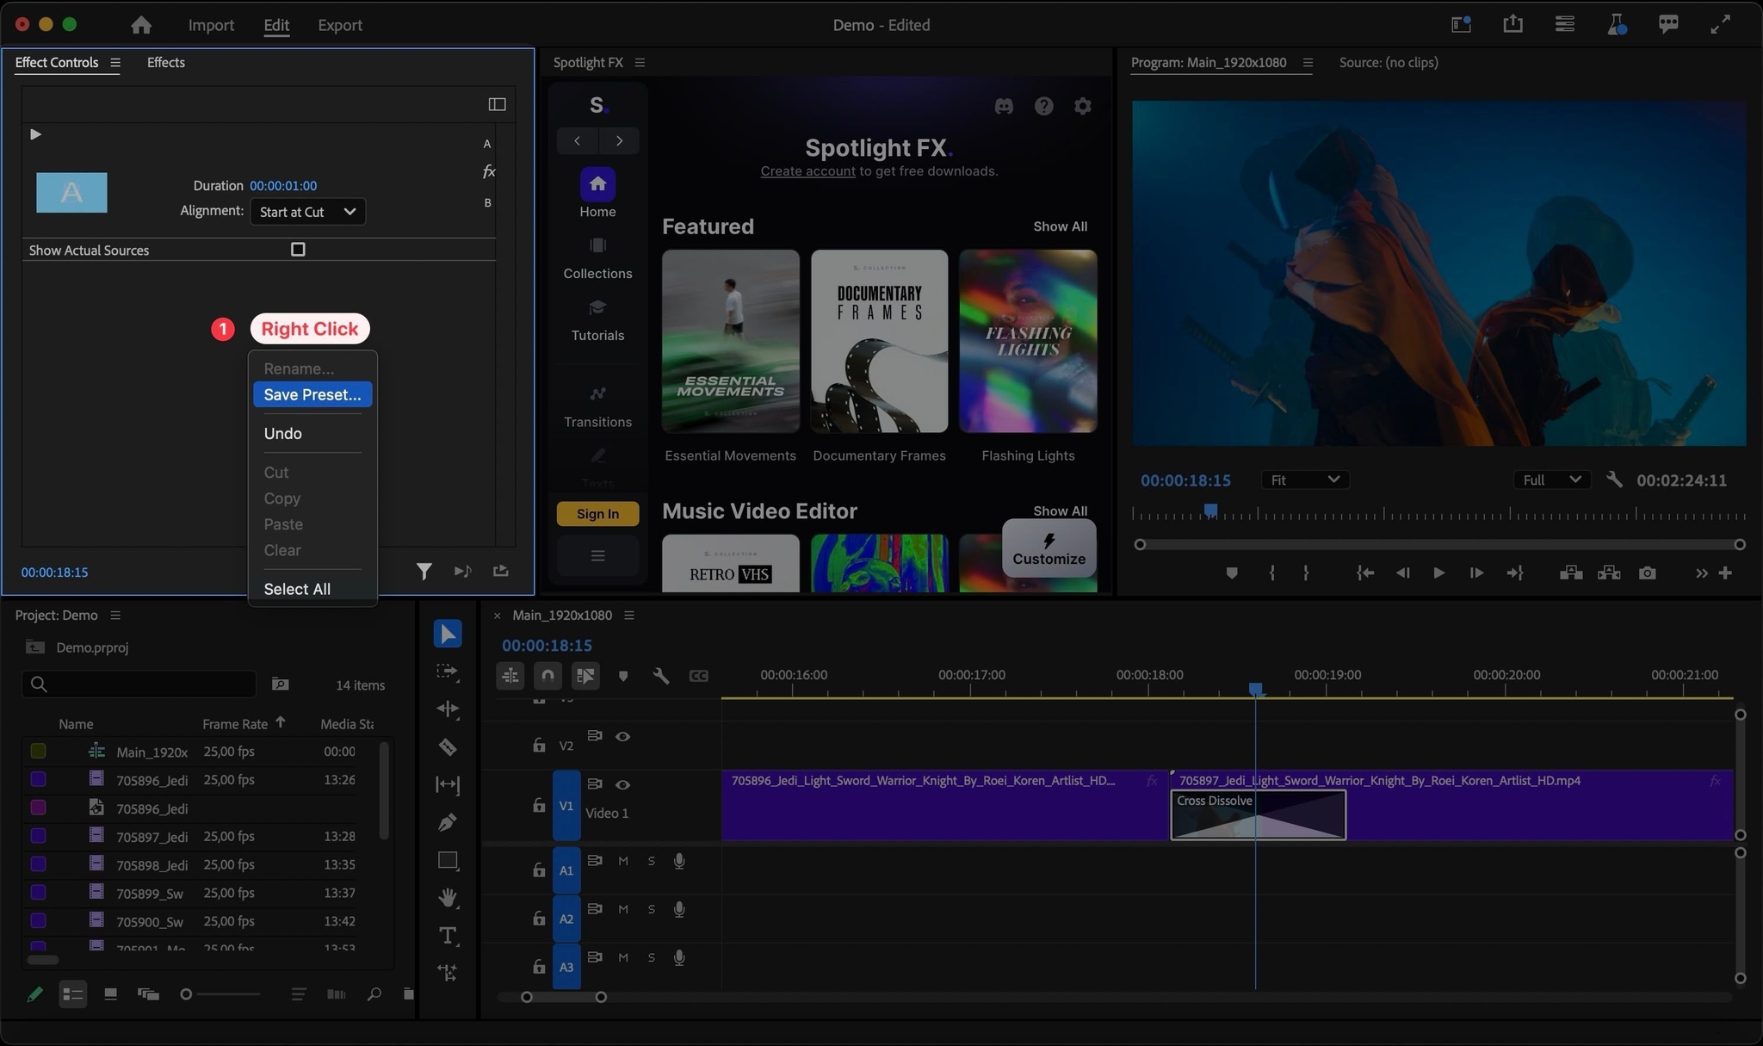
Task: Open the Fit zoom level dropdown
Action: point(1305,480)
